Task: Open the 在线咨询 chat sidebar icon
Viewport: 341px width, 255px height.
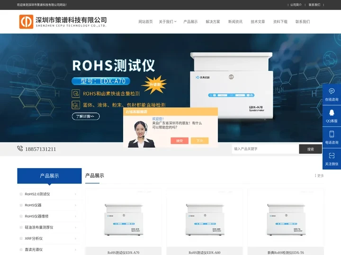Action: pyautogui.click(x=332, y=91)
